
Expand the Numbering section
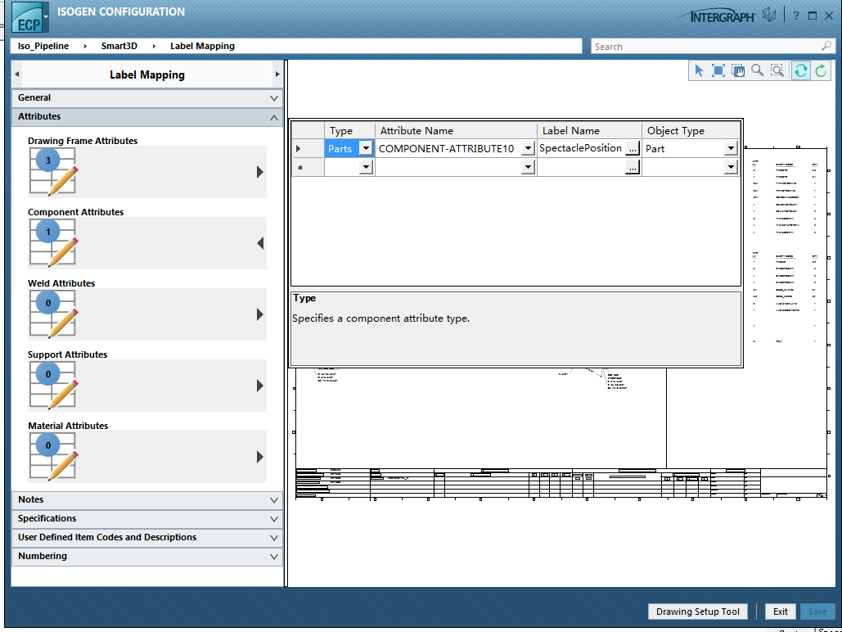146,556
